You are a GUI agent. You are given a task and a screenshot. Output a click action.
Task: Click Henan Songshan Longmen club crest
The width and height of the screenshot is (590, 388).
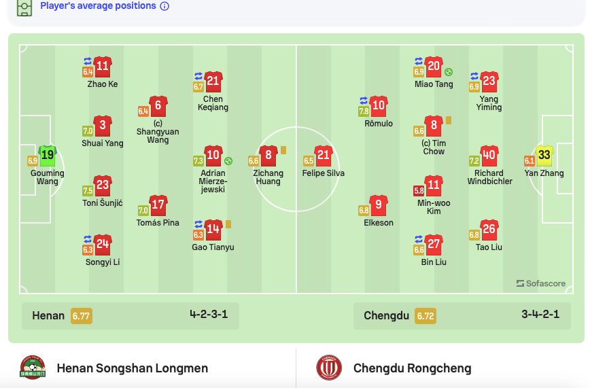click(33, 368)
